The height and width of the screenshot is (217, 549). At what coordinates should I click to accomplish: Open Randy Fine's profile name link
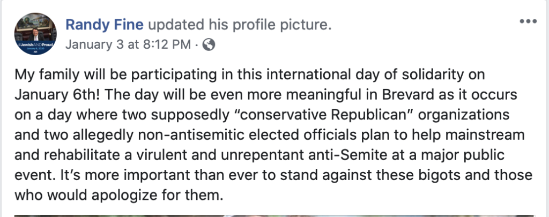(105, 25)
